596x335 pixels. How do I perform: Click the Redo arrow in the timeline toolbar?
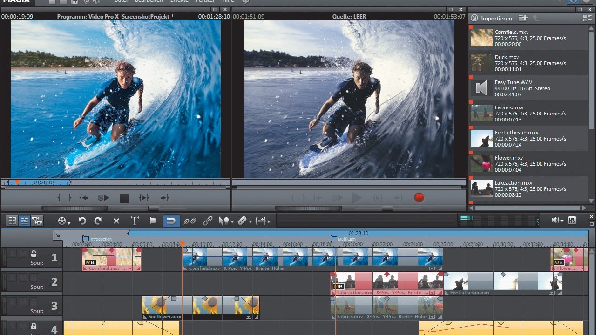pyautogui.click(x=98, y=221)
